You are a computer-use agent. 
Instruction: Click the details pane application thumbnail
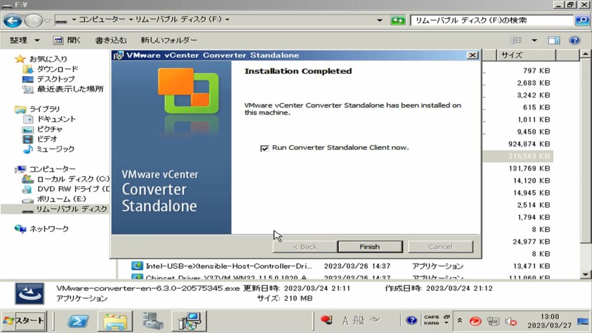(x=29, y=294)
